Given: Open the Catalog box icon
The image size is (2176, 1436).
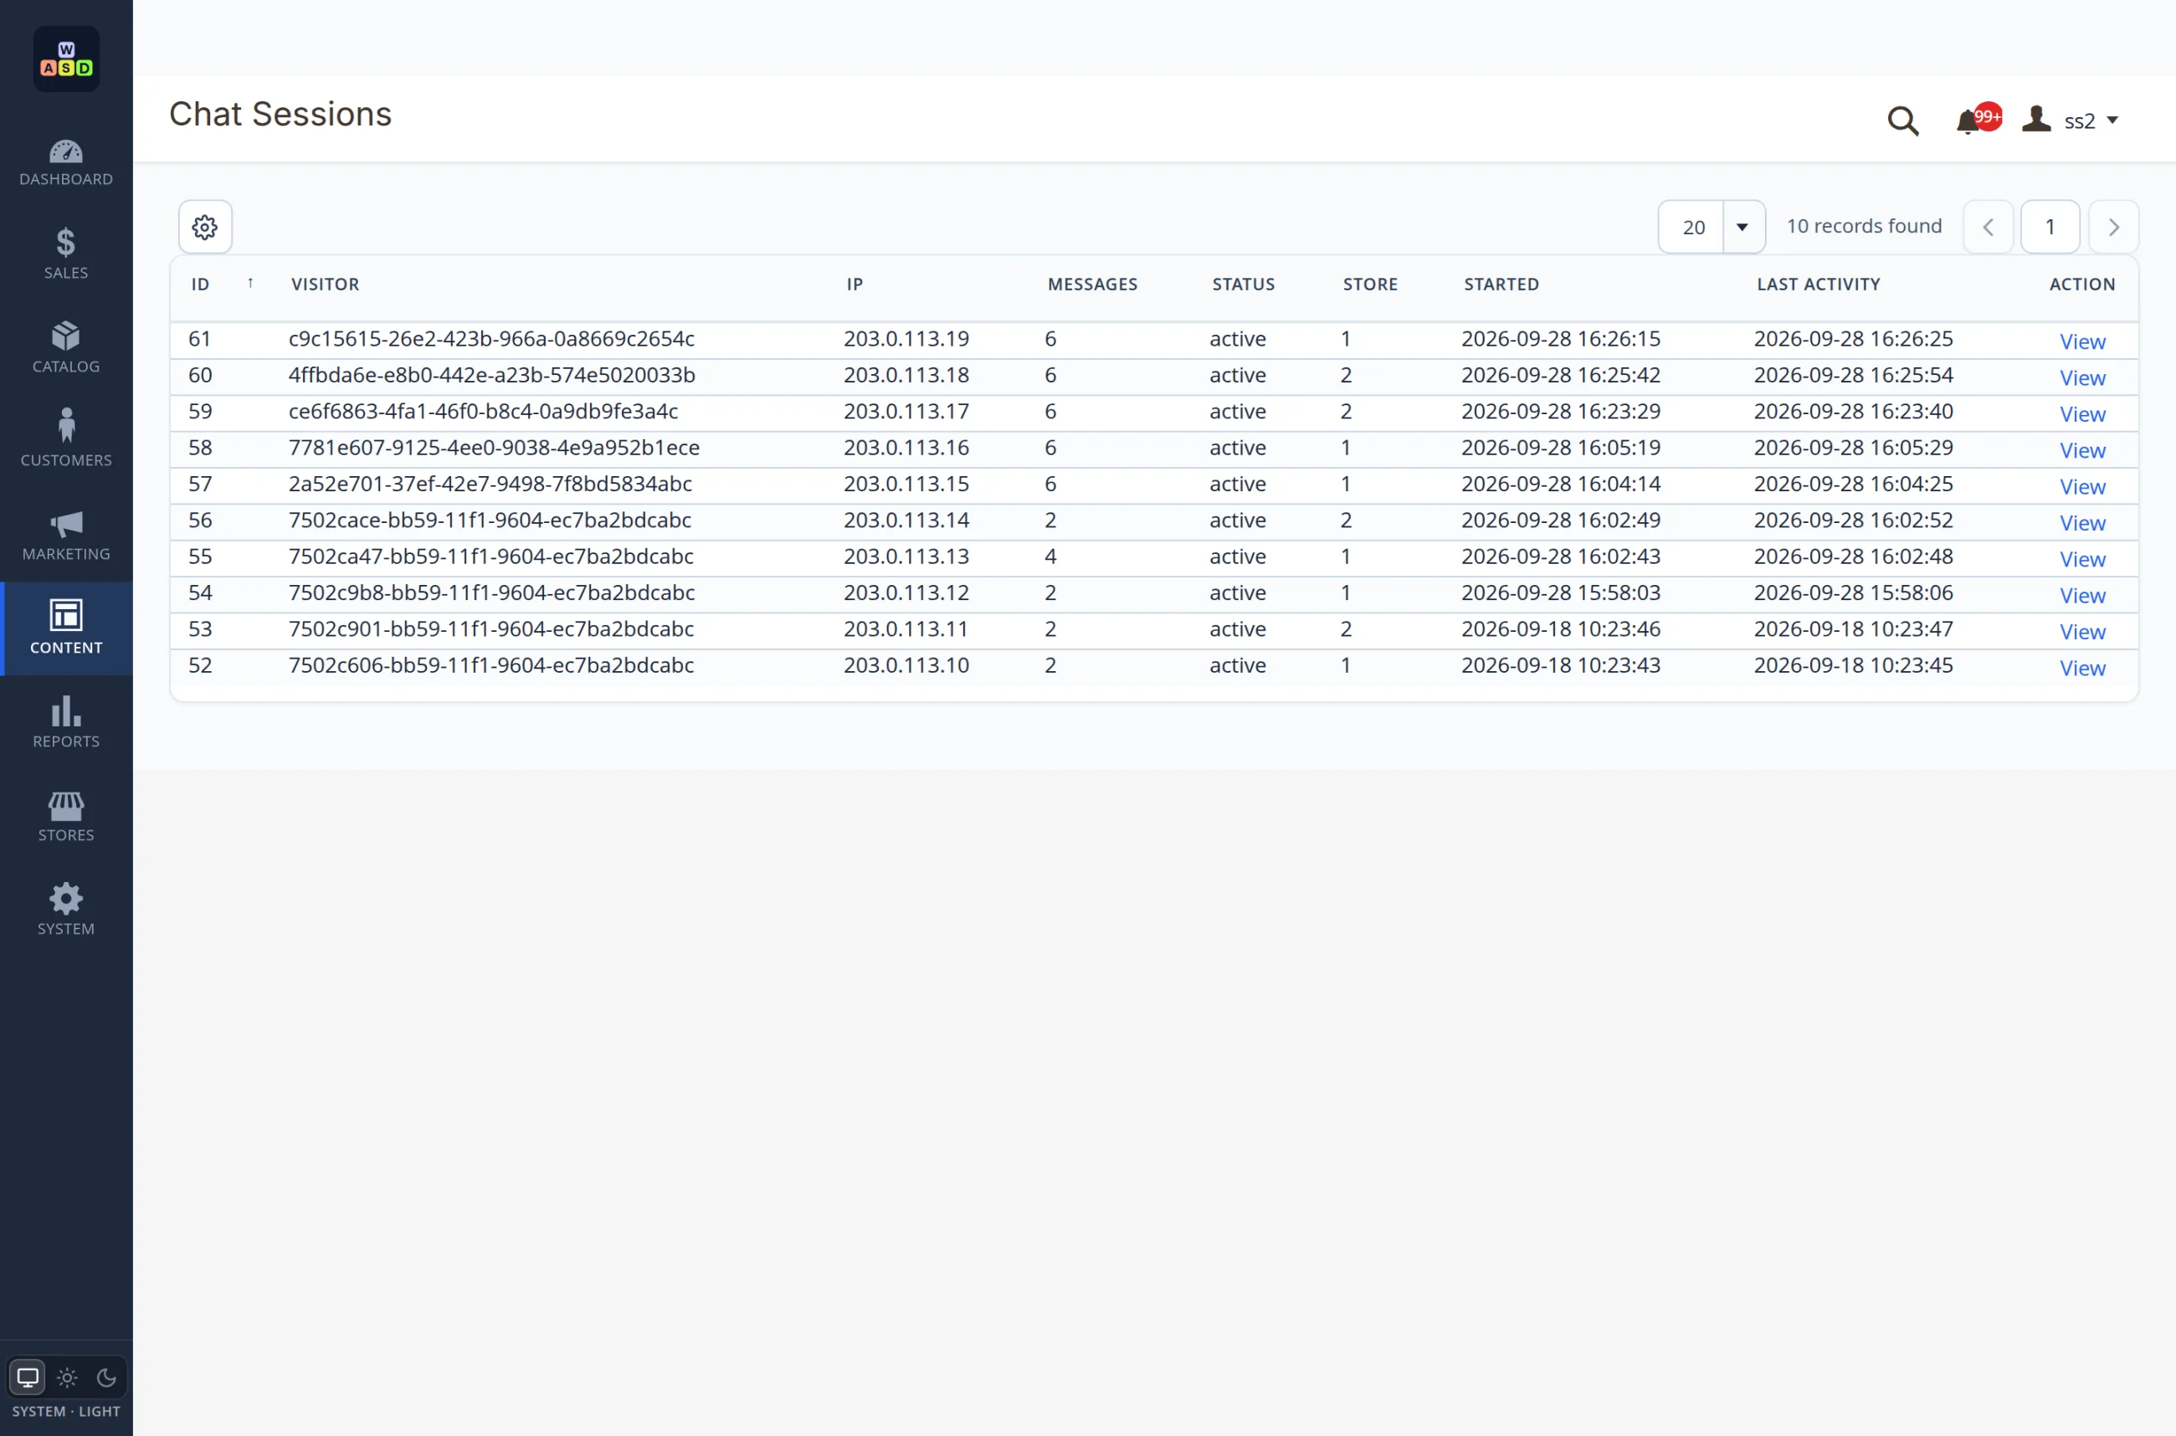Looking at the screenshot, I should (x=66, y=336).
